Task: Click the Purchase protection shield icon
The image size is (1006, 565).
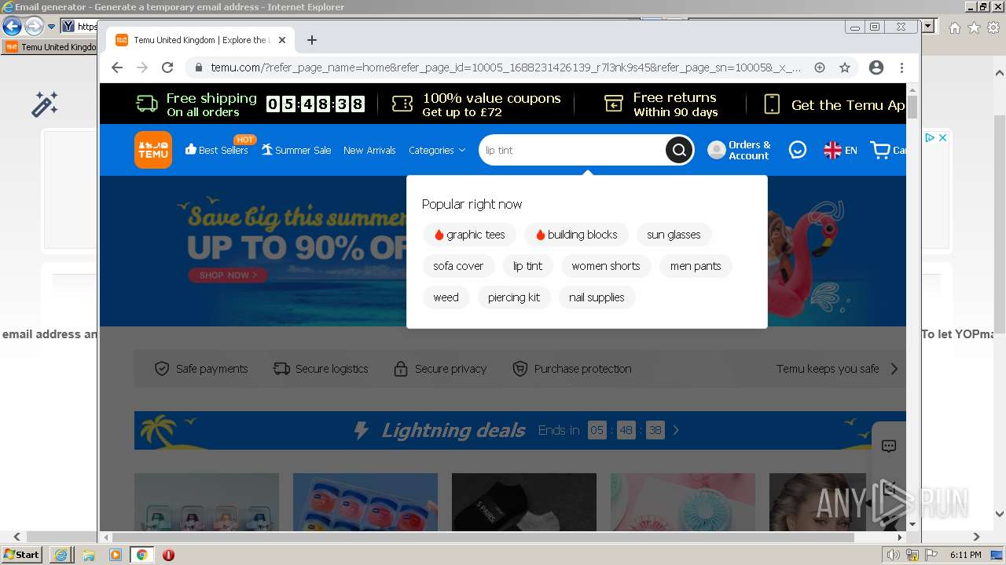Action: tap(520, 369)
